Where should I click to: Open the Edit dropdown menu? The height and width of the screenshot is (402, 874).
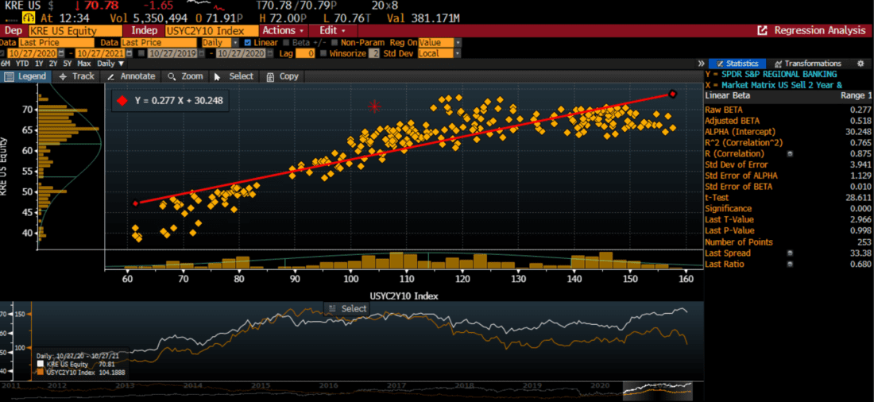(332, 31)
